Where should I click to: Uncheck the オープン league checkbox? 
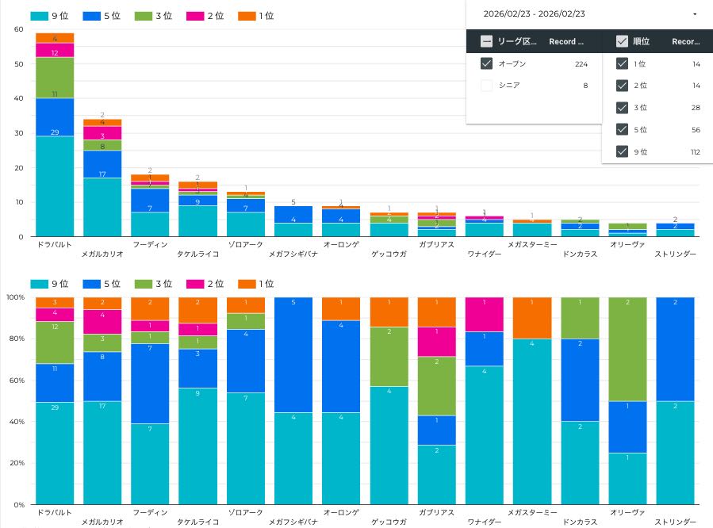486,64
